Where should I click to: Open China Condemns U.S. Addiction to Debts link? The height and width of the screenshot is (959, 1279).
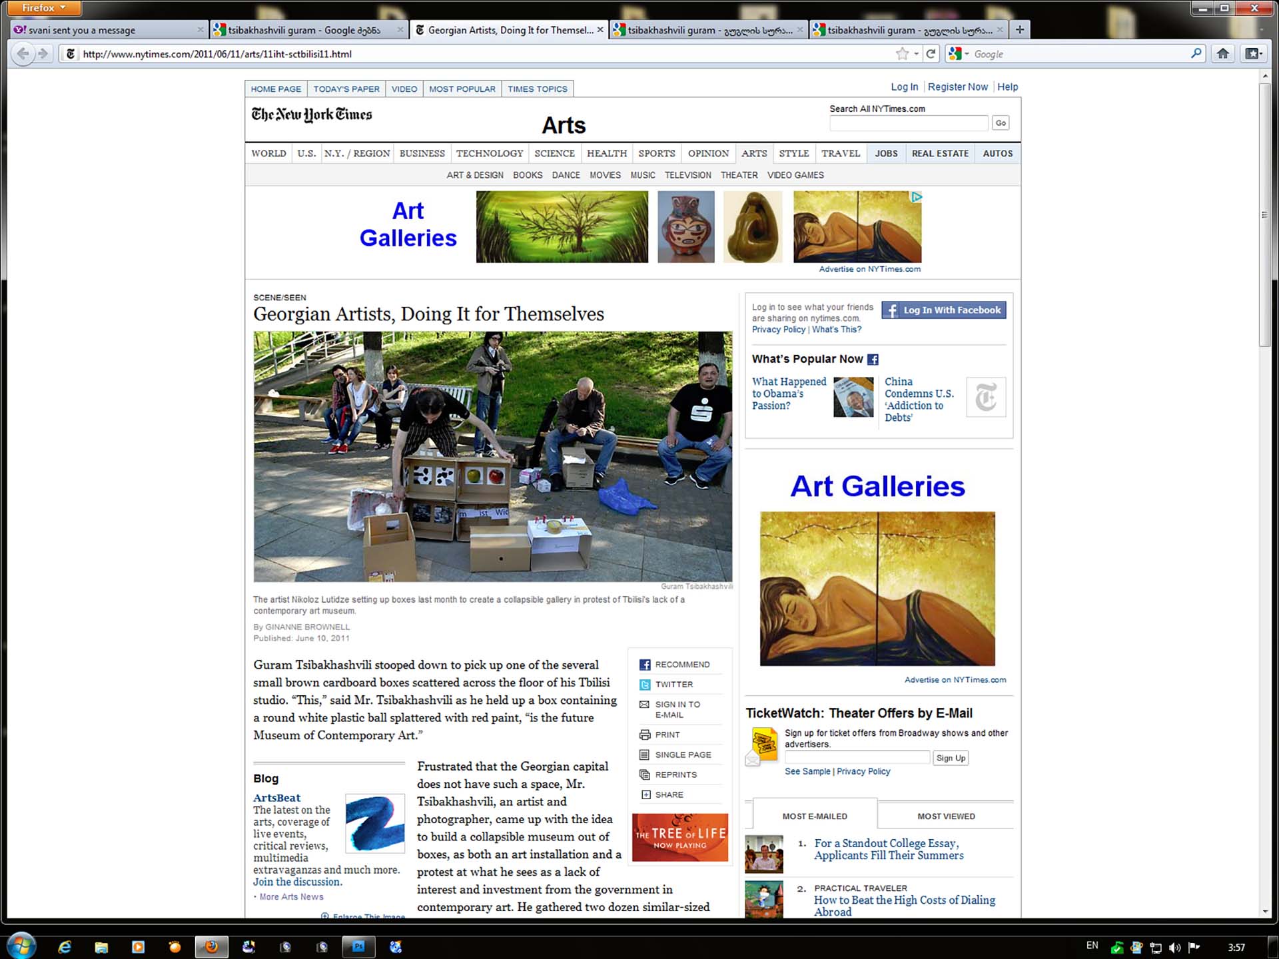(919, 400)
